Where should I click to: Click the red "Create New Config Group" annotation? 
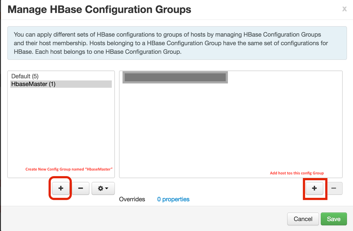(69, 169)
